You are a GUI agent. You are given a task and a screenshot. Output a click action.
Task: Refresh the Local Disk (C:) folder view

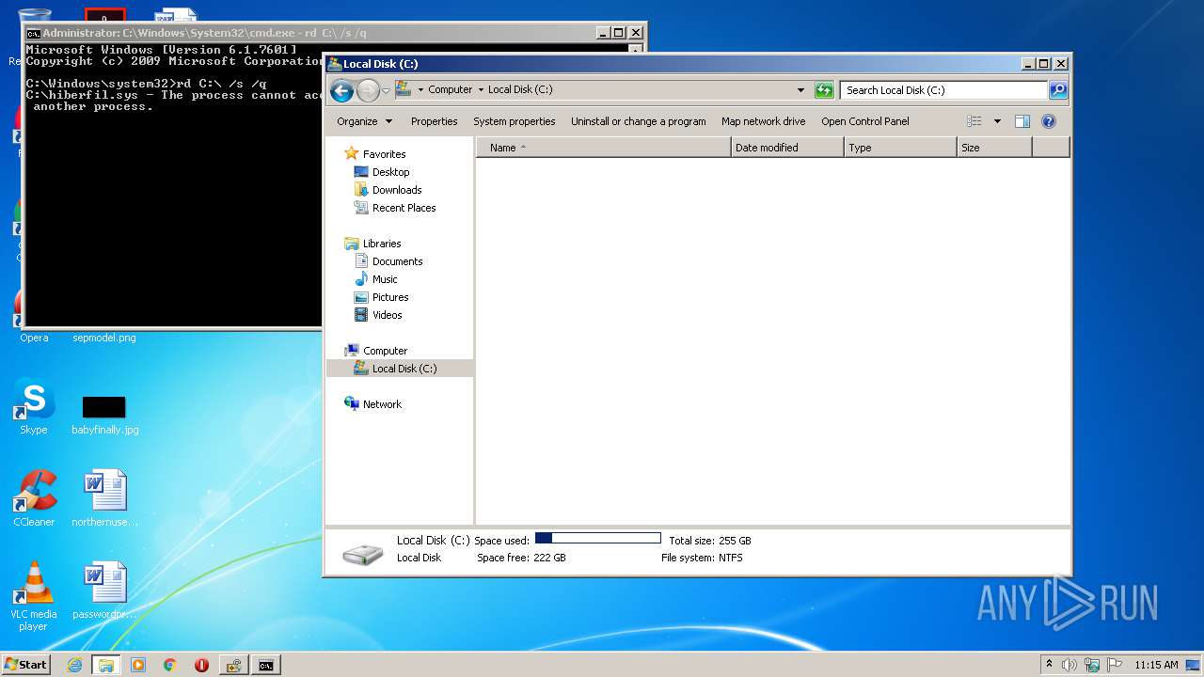click(x=825, y=90)
